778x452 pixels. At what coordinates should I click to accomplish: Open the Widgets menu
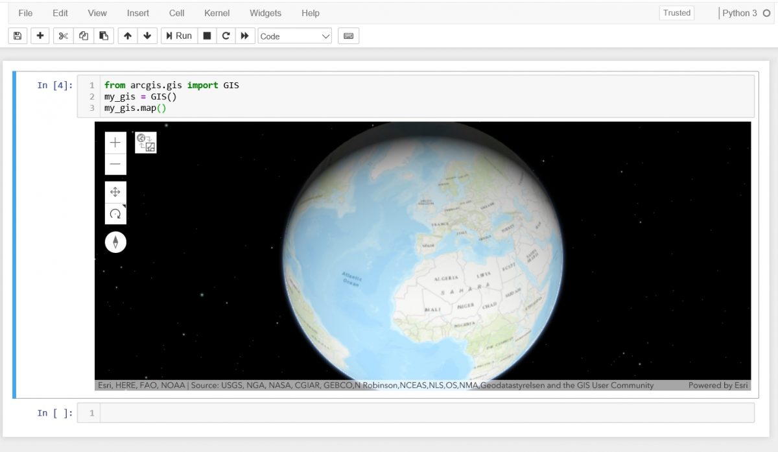(265, 13)
